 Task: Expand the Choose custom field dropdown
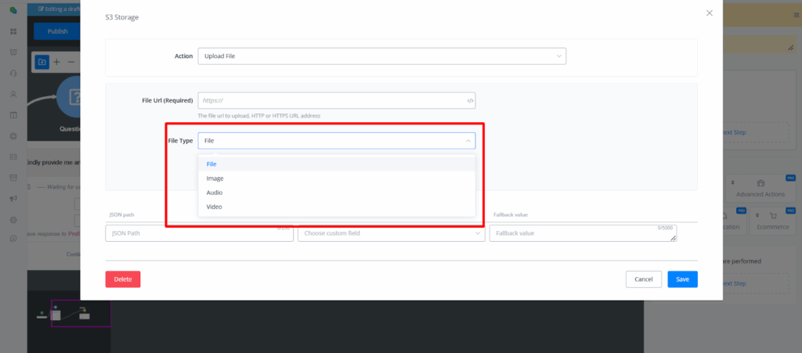click(x=391, y=233)
